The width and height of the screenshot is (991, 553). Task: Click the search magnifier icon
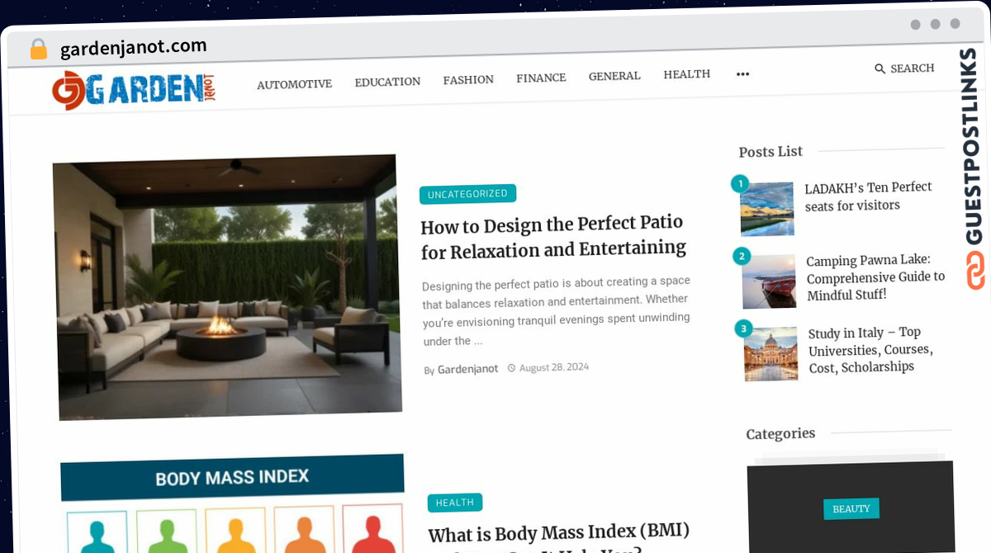pos(880,69)
